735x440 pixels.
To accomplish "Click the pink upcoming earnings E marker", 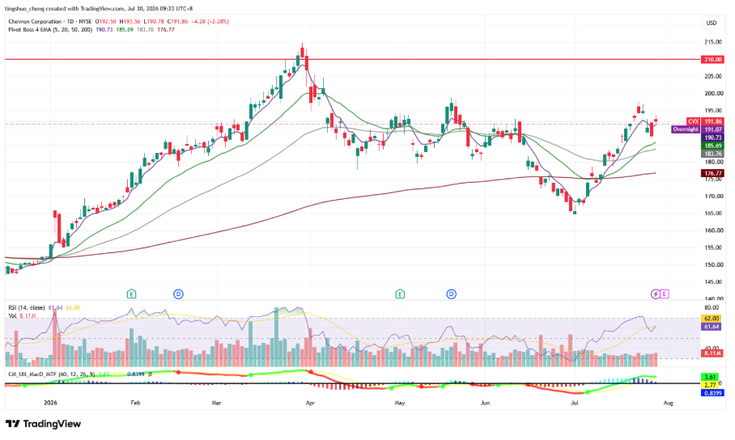I will 665,294.
